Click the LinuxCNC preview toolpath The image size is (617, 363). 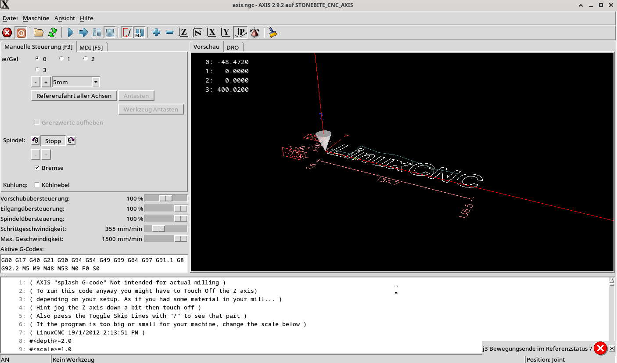pyautogui.click(x=405, y=166)
